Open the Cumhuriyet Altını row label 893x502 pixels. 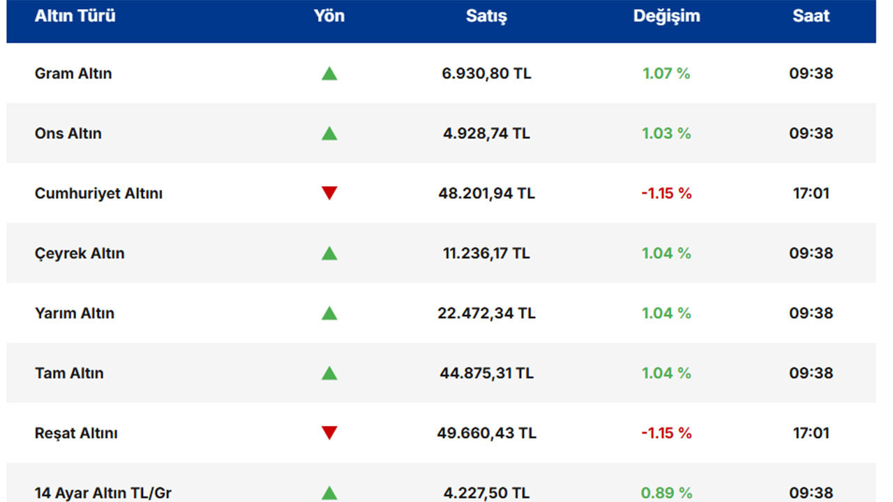[98, 193]
